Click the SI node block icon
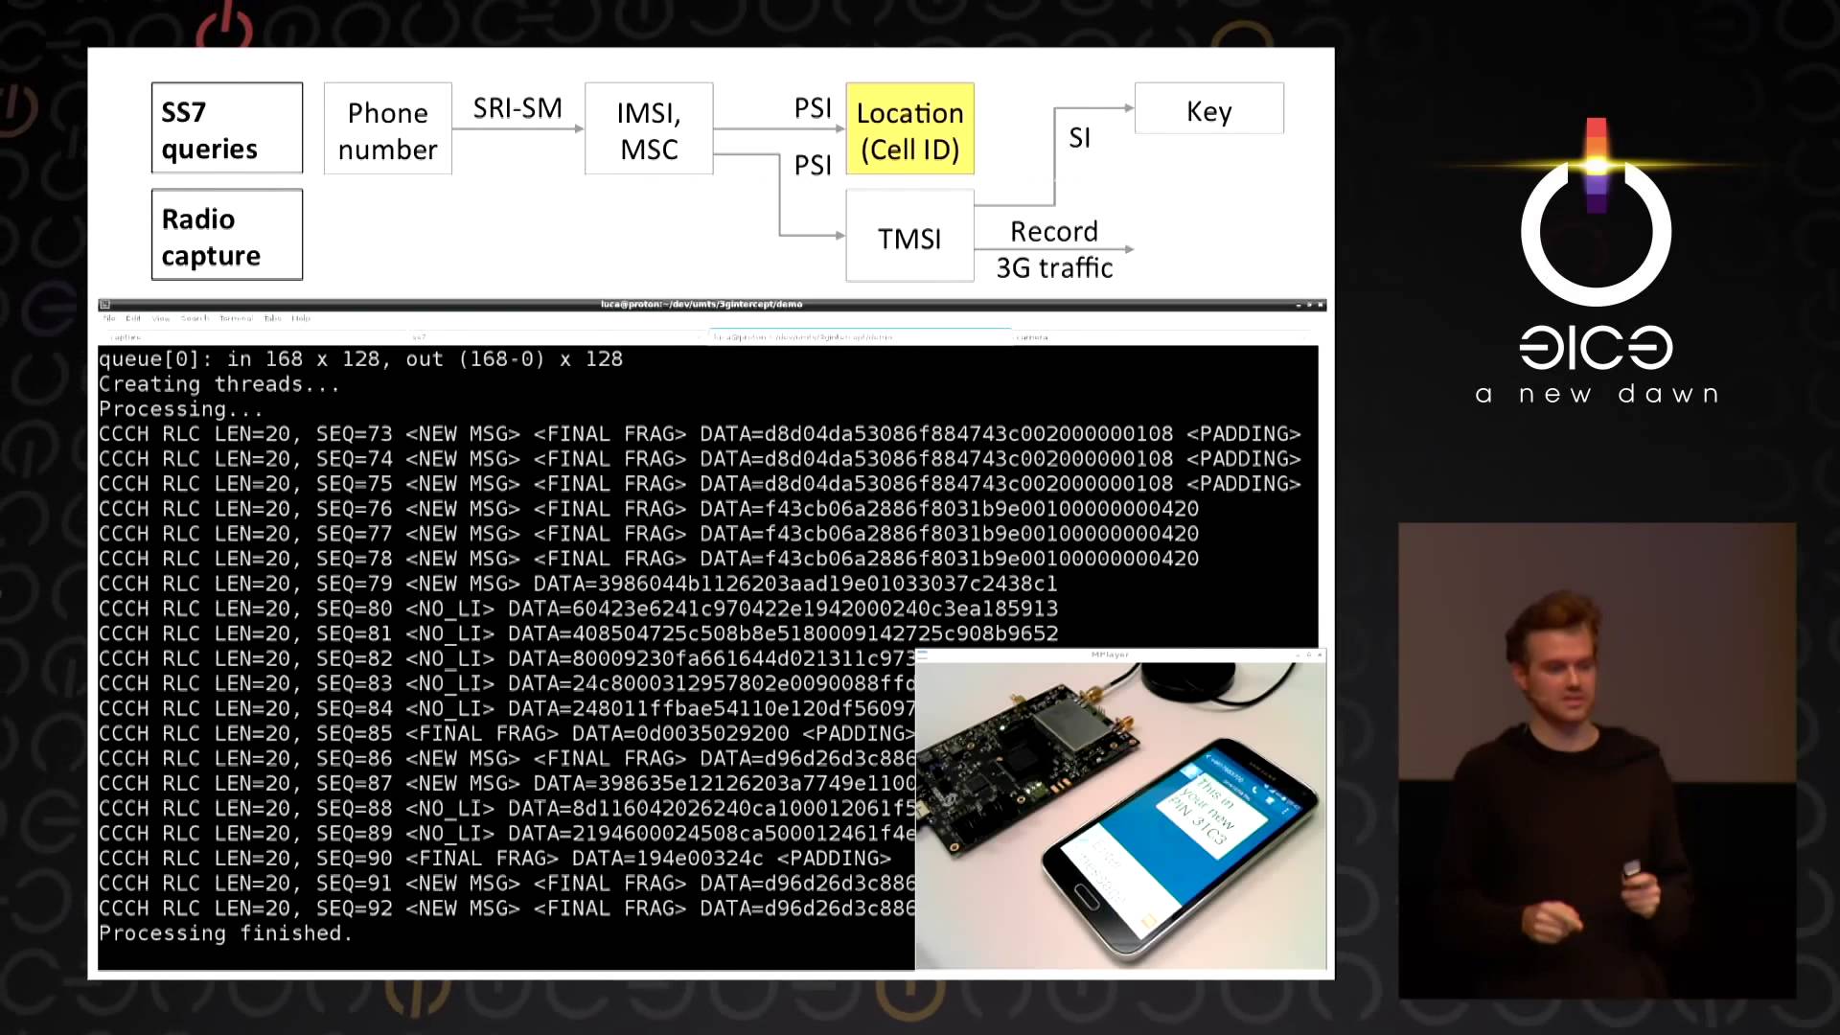1840x1035 pixels. [x=1077, y=138]
